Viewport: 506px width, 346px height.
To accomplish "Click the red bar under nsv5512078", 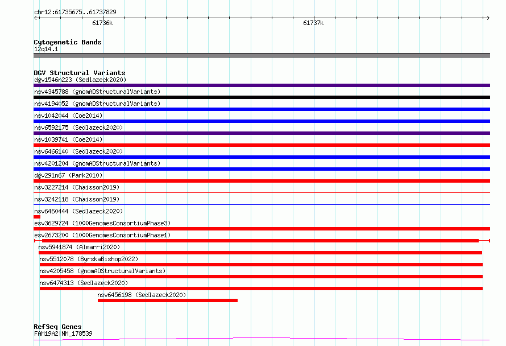I will click(x=261, y=265).
